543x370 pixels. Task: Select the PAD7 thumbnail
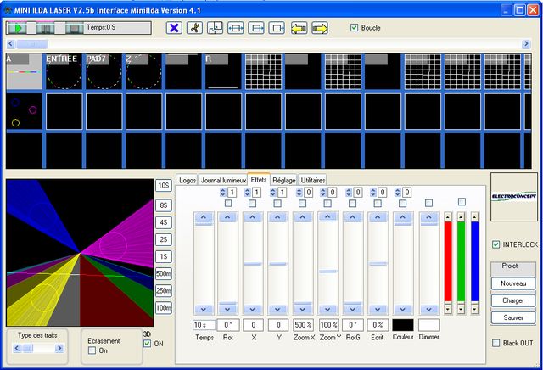pyautogui.click(x=104, y=72)
